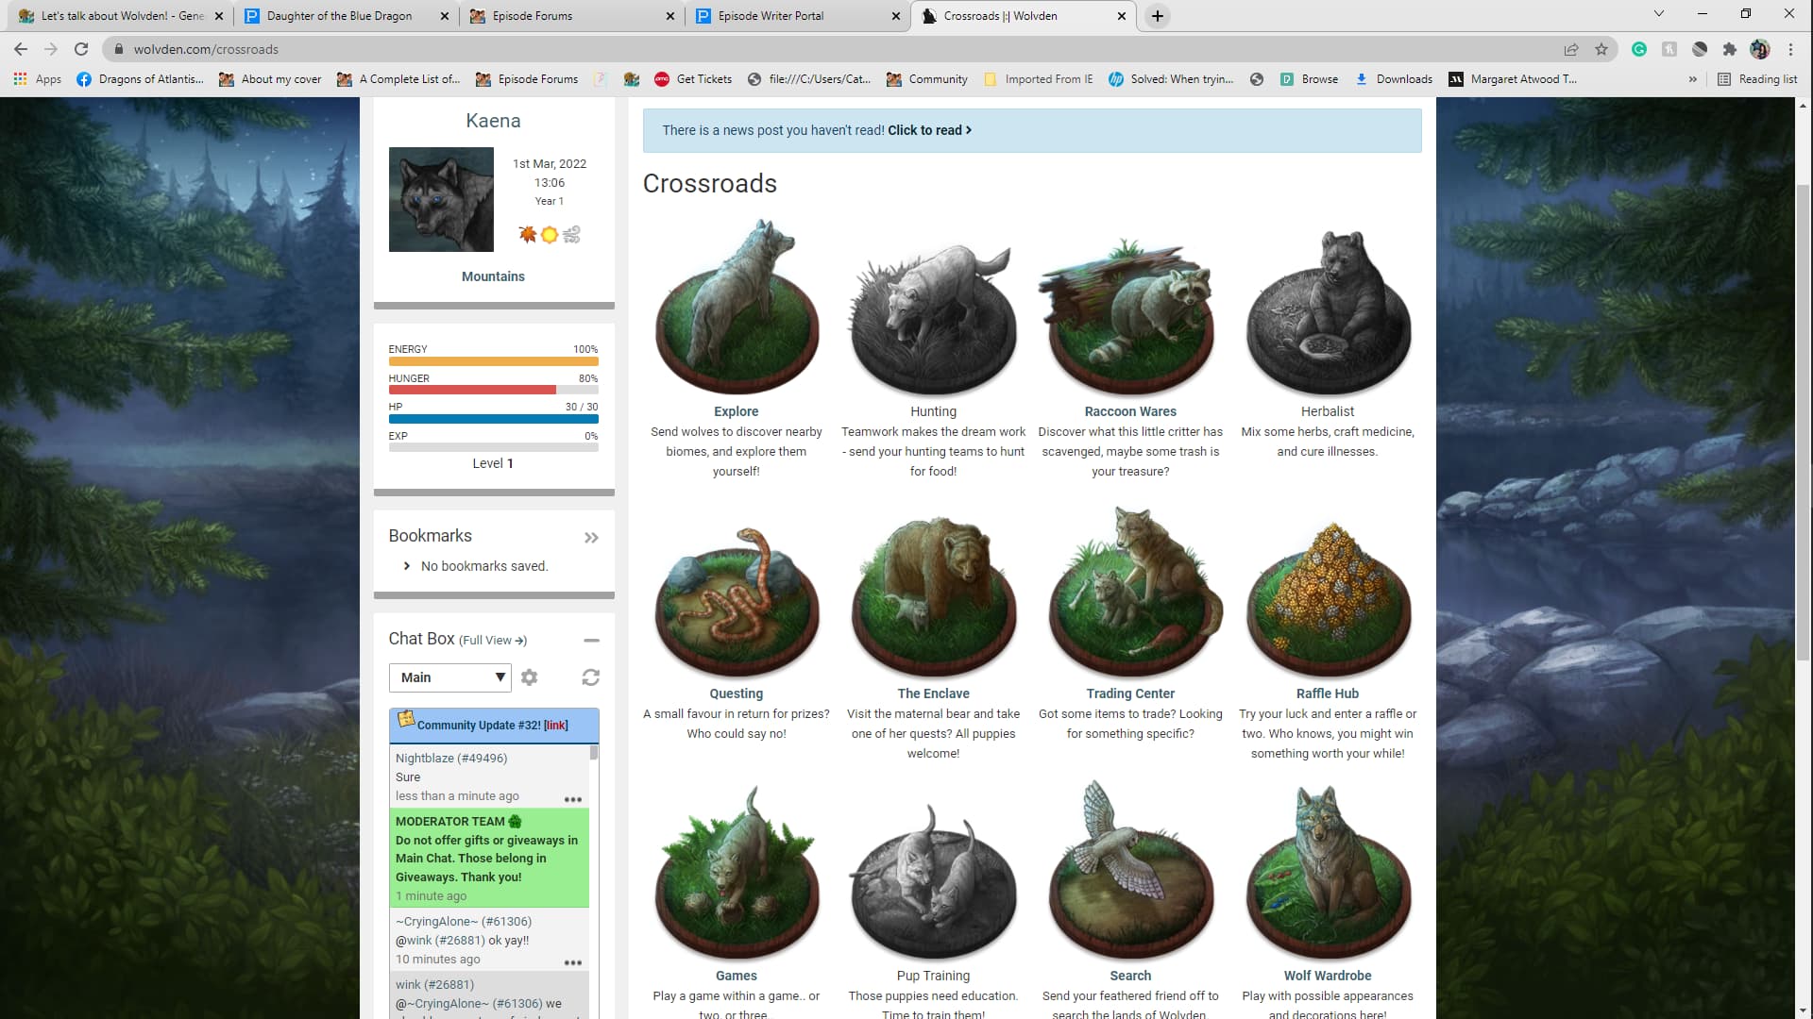1813x1019 pixels.
Task: Open Dragons of Atlantis bookmark
Action: (x=140, y=79)
